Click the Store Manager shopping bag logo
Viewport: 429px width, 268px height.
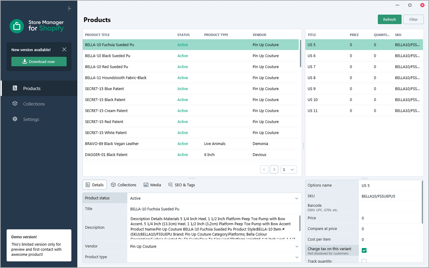click(17, 26)
